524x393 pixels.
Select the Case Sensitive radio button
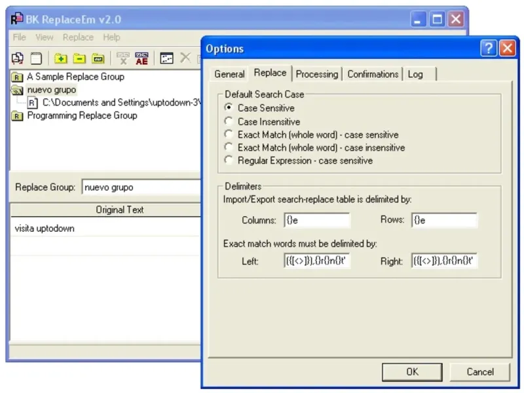click(x=229, y=107)
